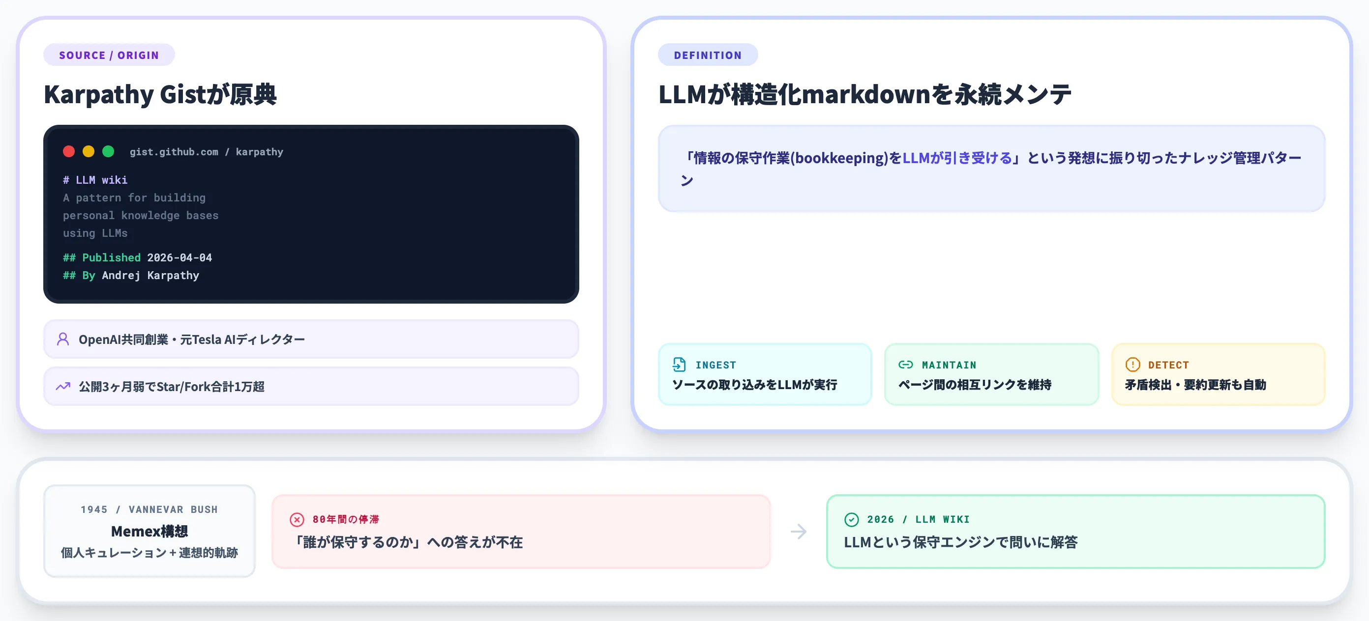Click highlighted LLMが引き受ける text

tap(957, 158)
